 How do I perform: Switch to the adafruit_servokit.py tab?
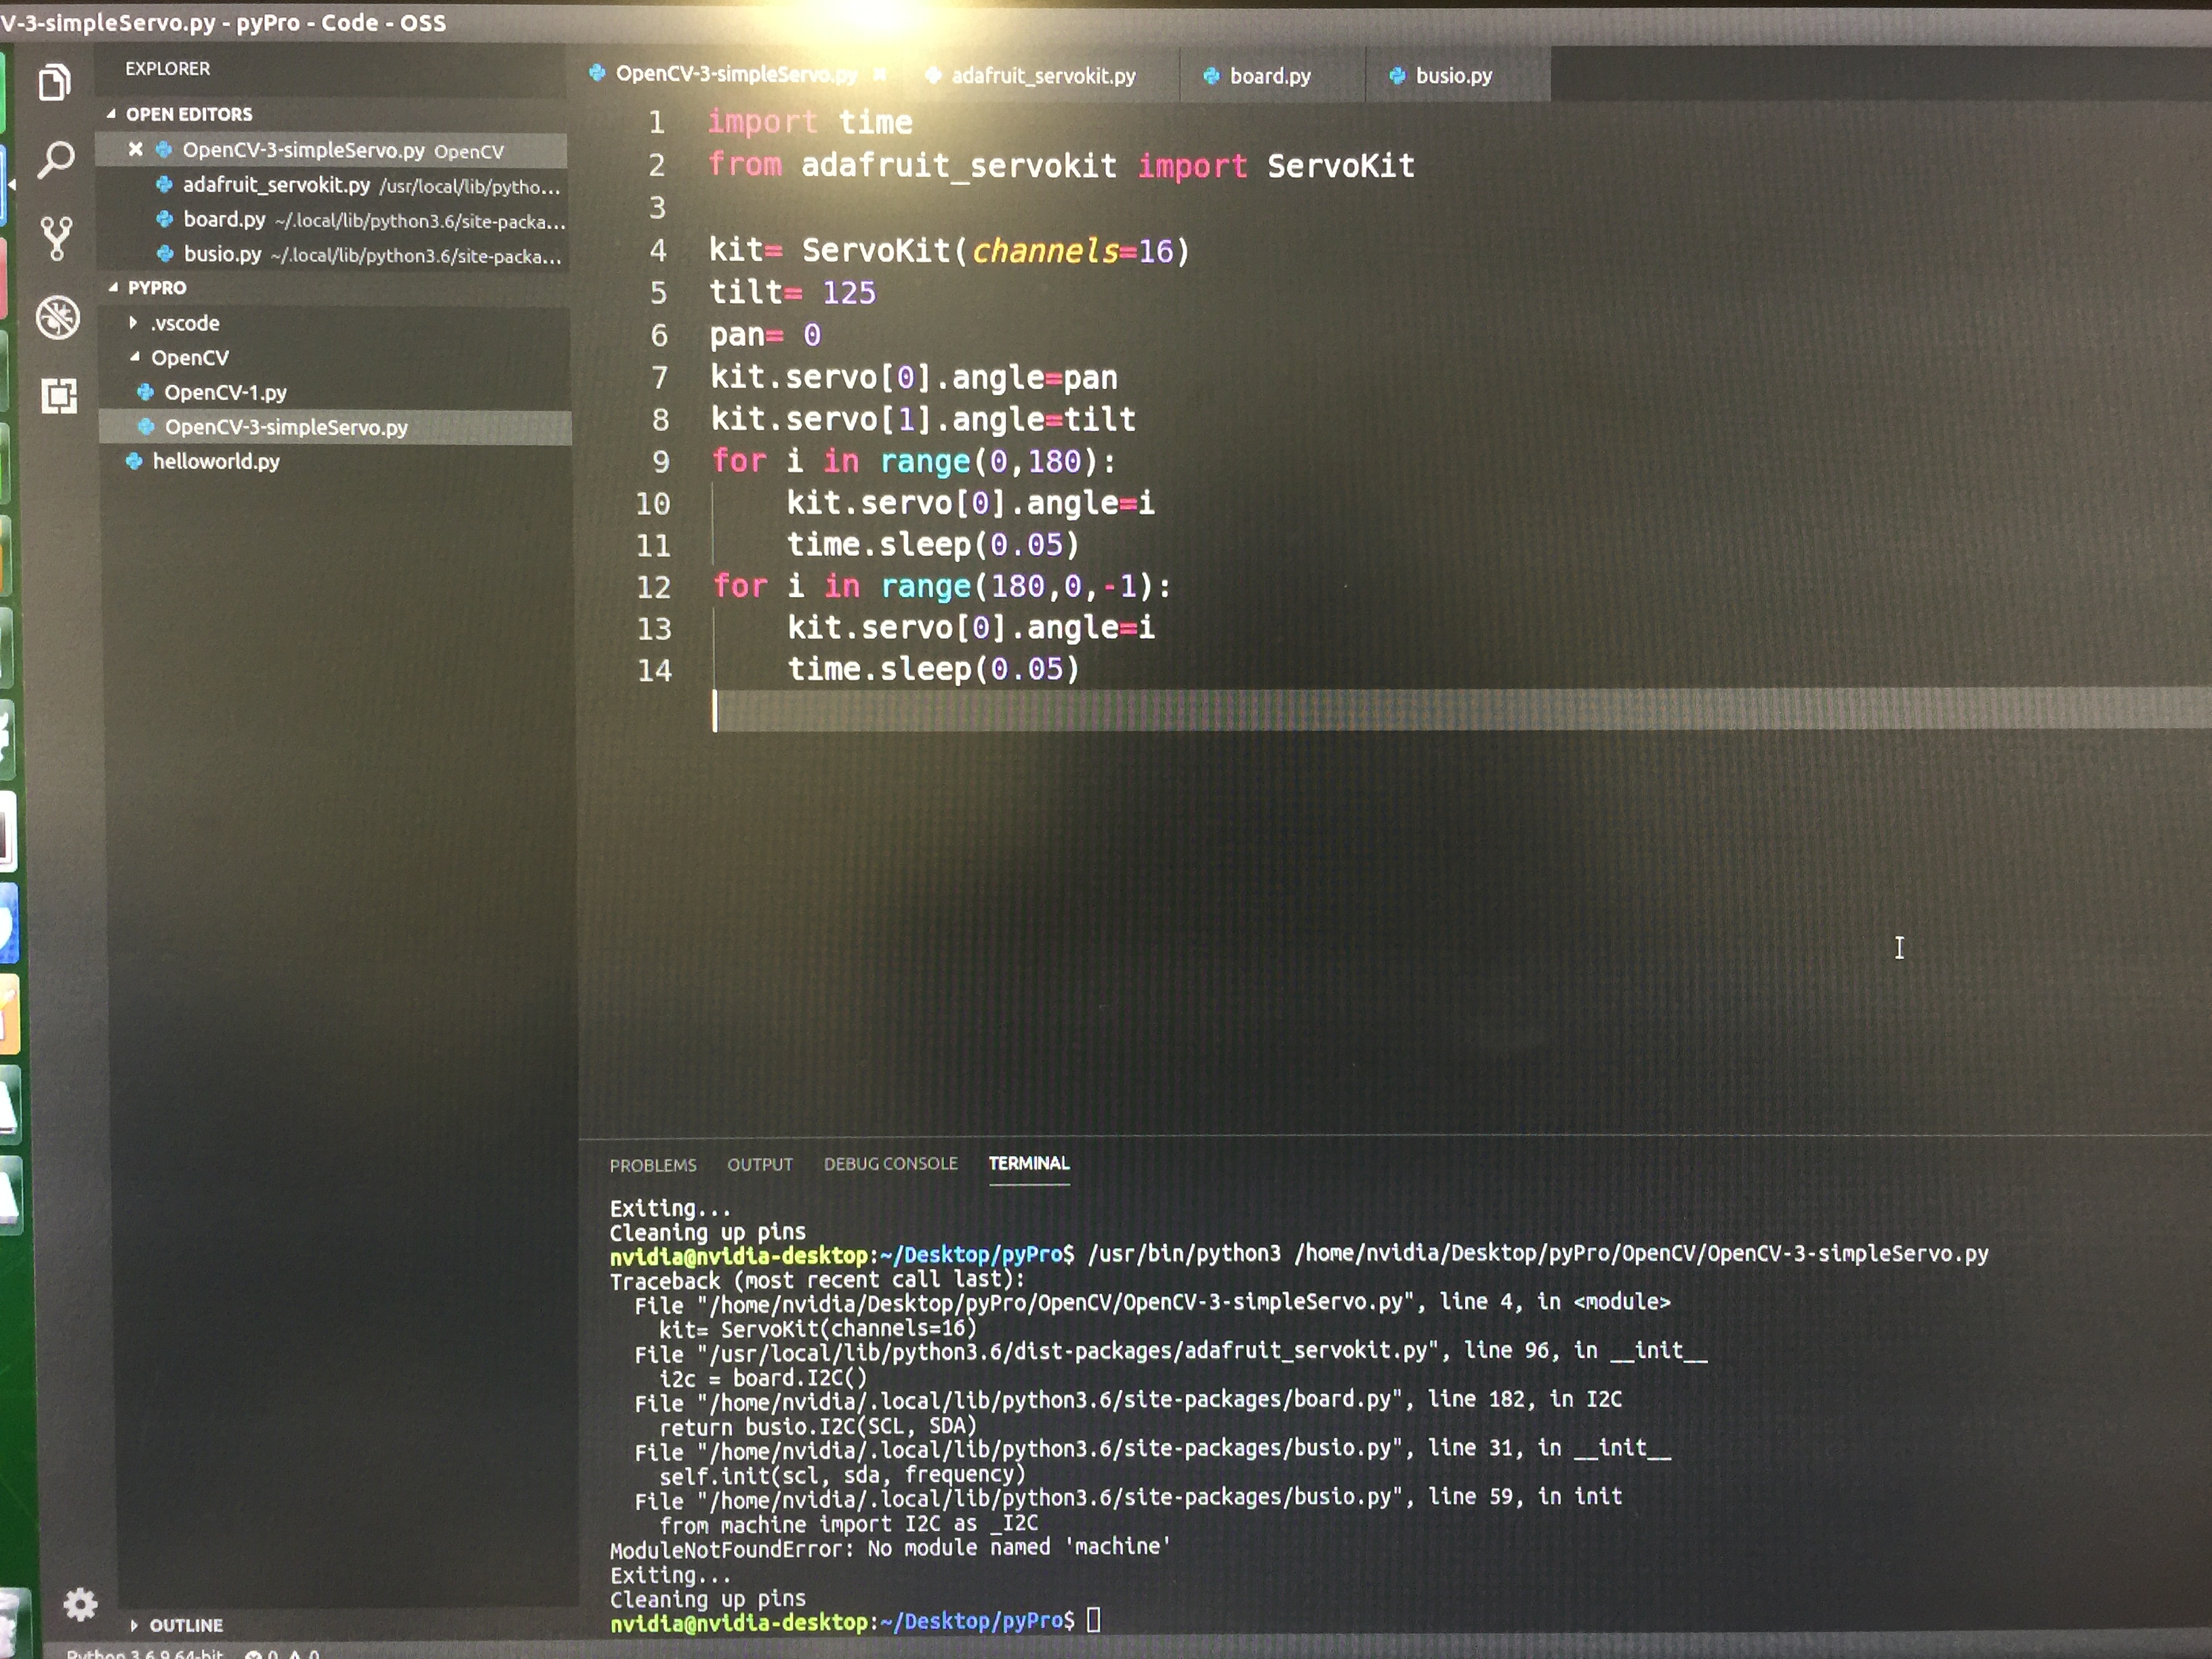[1042, 76]
